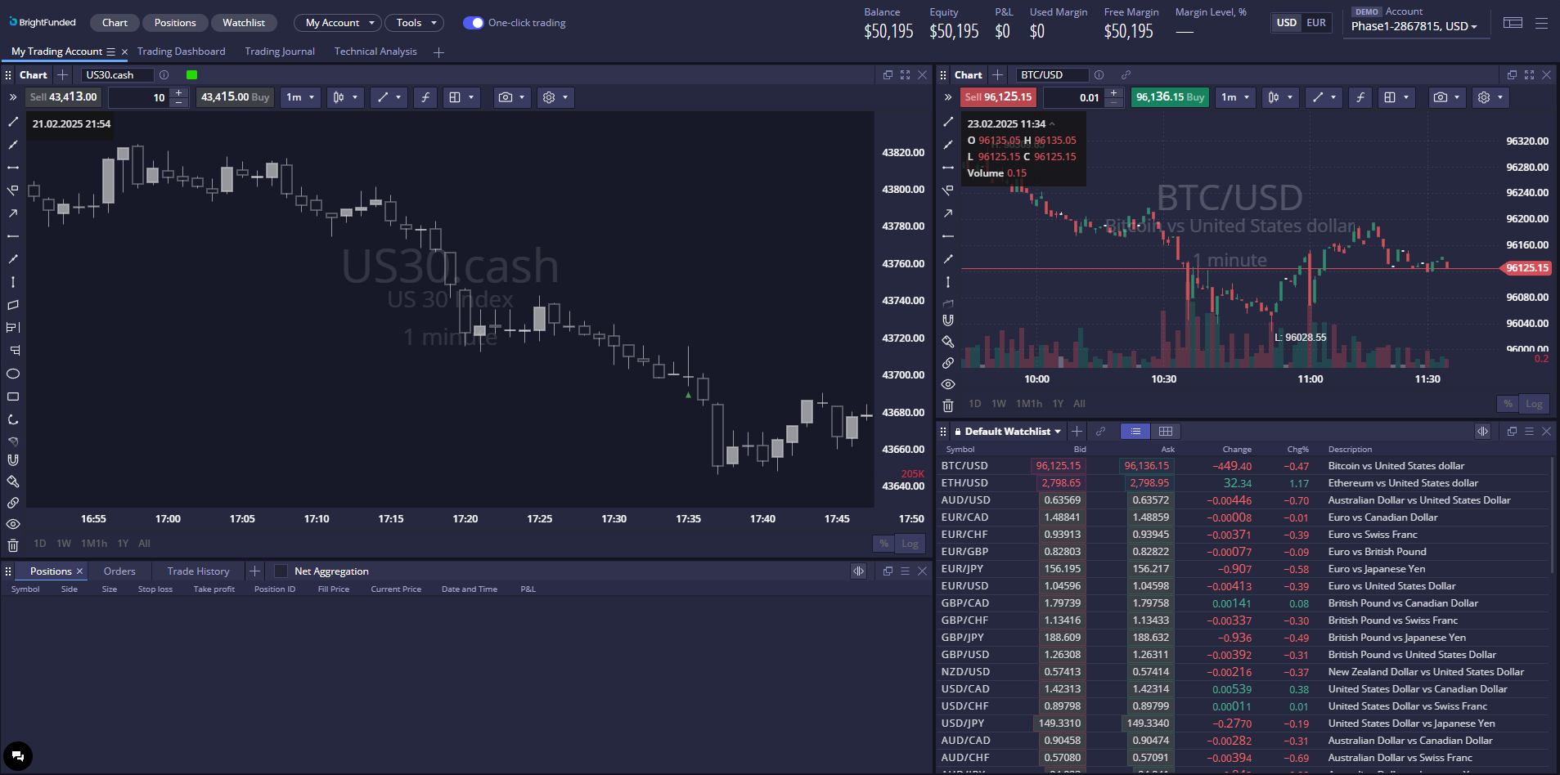
Task: Switch to Technical Analysis tab
Action: pos(375,52)
